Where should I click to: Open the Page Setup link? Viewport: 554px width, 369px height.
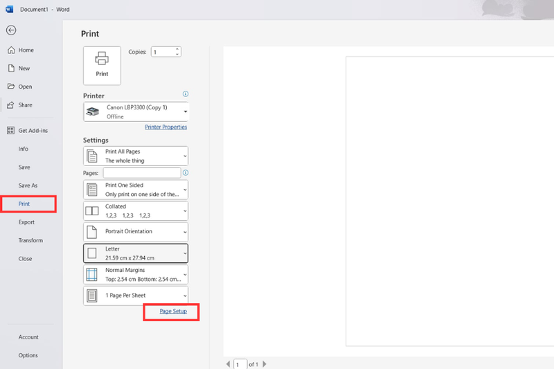[173, 311]
